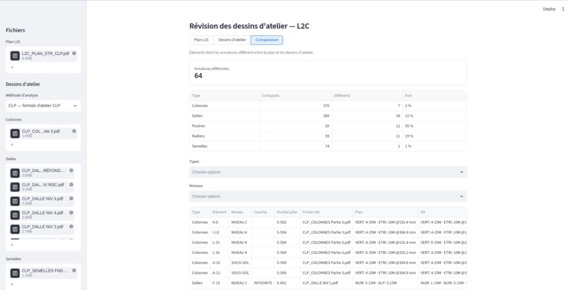This screenshot has height=290, width=569.
Task: Click element cell L-16 in details table
Action: 220,253
